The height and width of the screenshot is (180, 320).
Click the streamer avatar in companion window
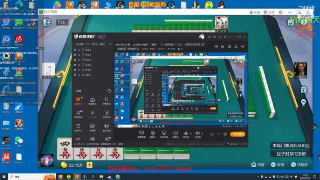[202, 36]
